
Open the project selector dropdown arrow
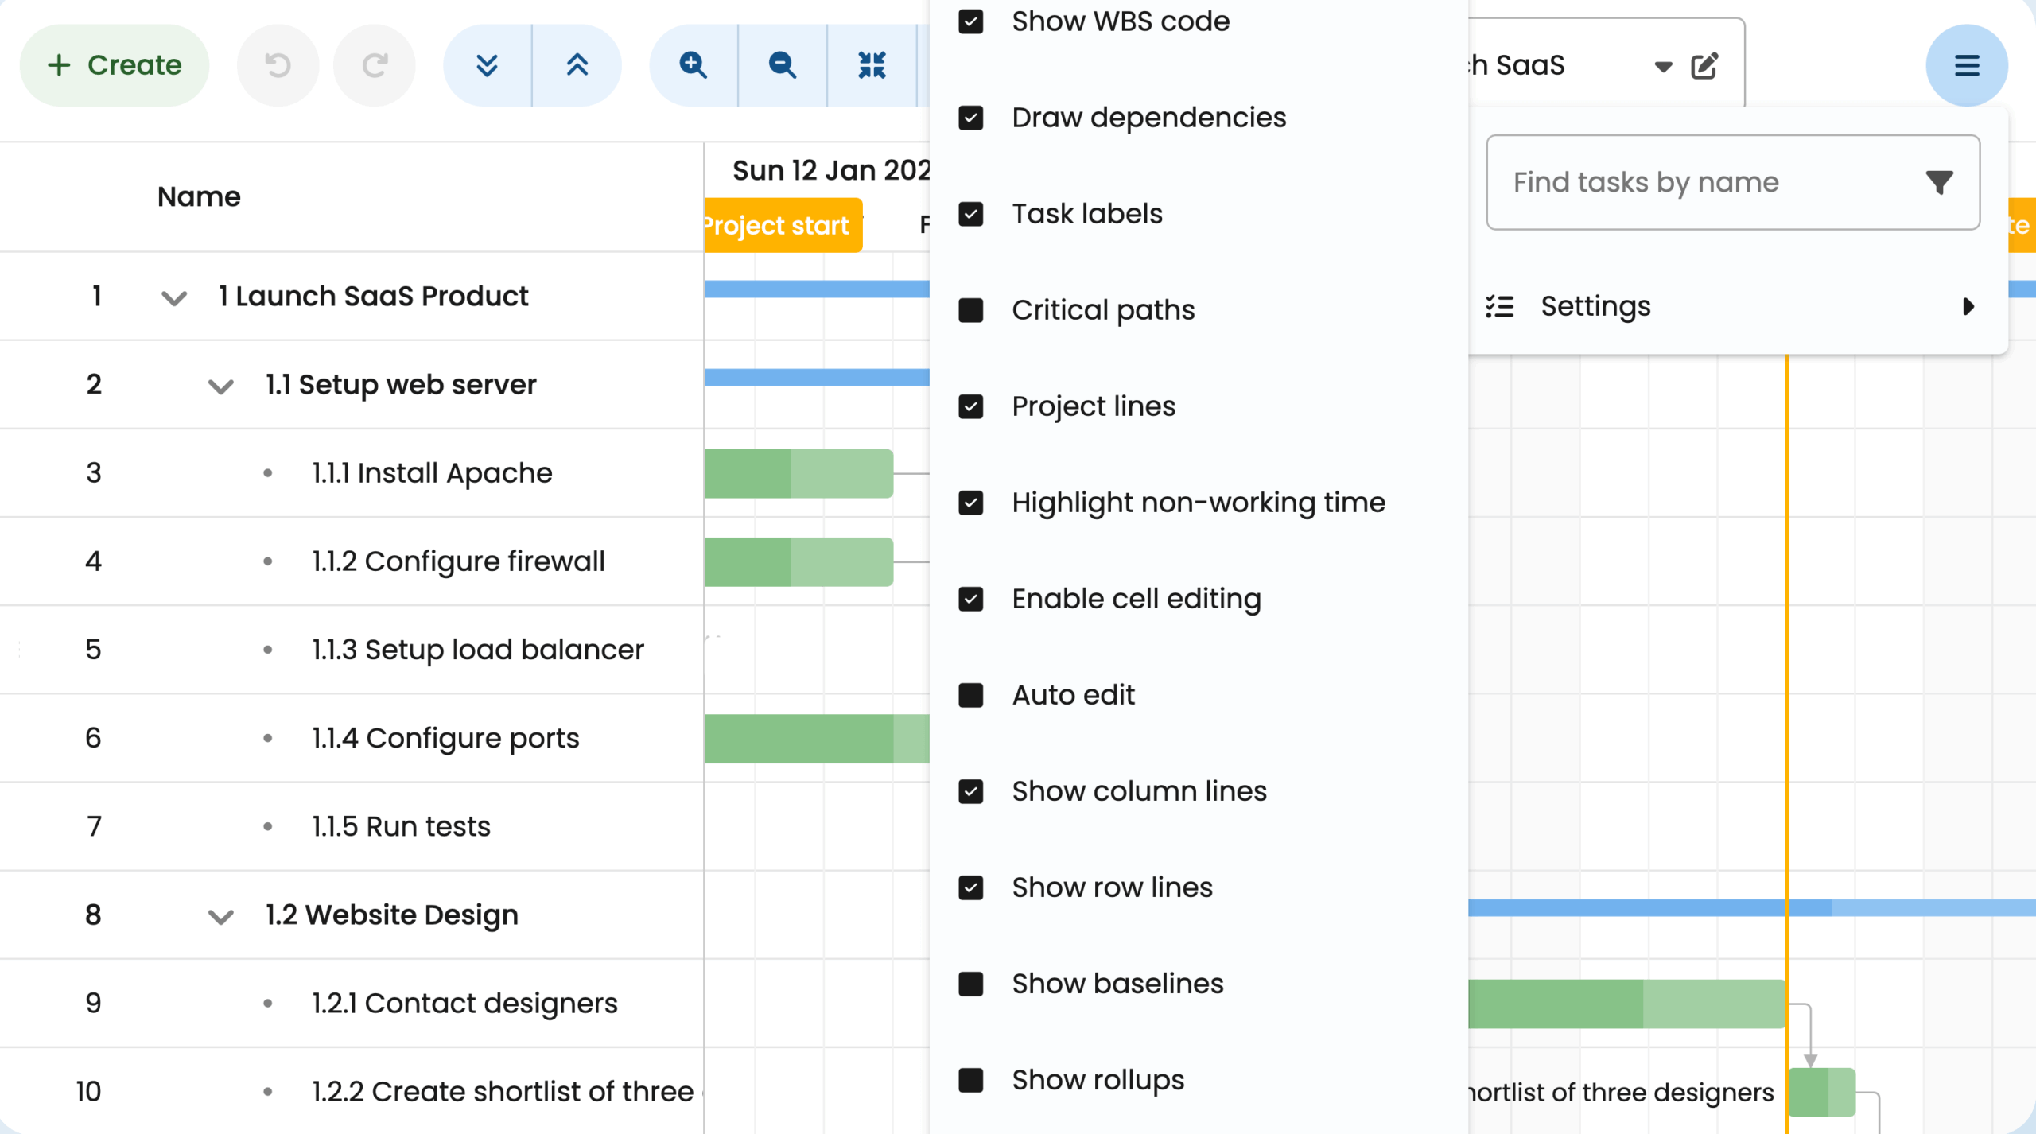tap(1663, 66)
